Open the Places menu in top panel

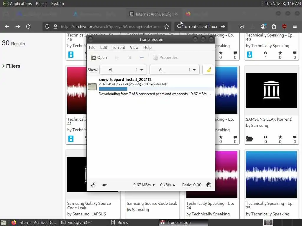coord(42,4)
